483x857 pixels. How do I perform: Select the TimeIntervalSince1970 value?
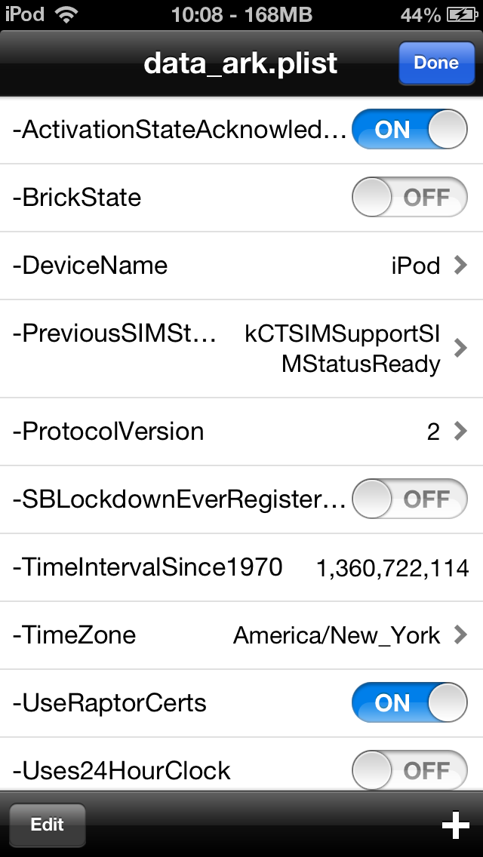tap(392, 568)
